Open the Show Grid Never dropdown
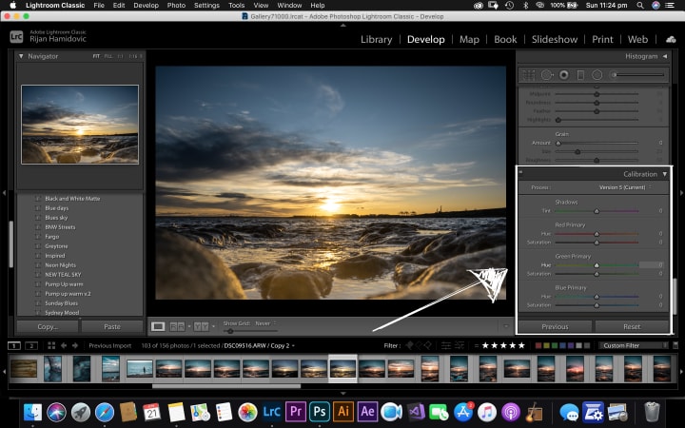 [265, 323]
